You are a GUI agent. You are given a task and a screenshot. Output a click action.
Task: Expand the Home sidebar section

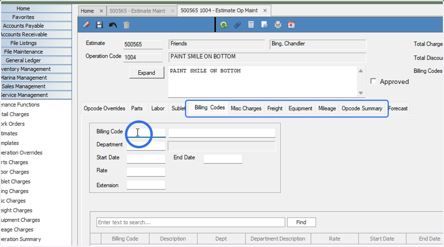click(36, 8)
